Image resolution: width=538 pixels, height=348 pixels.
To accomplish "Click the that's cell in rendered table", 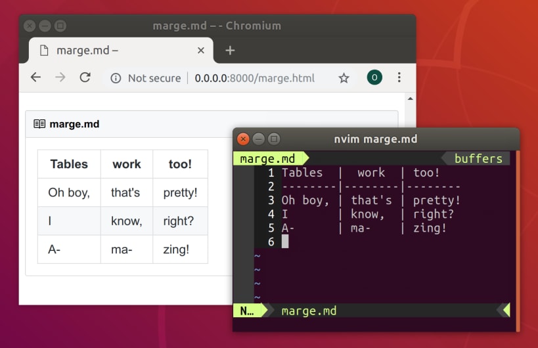I will click(x=127, y=192).
